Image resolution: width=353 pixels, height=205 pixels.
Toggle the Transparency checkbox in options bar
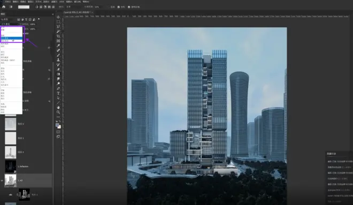click(129, 7)
